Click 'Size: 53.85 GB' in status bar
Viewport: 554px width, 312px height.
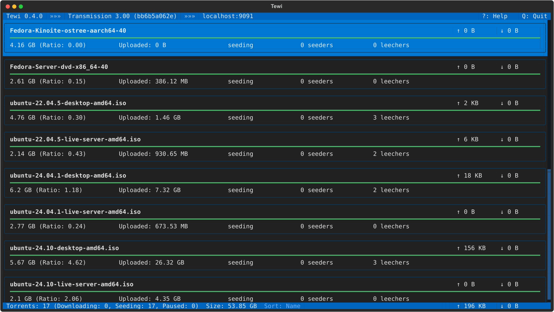[x=232, y=306]
